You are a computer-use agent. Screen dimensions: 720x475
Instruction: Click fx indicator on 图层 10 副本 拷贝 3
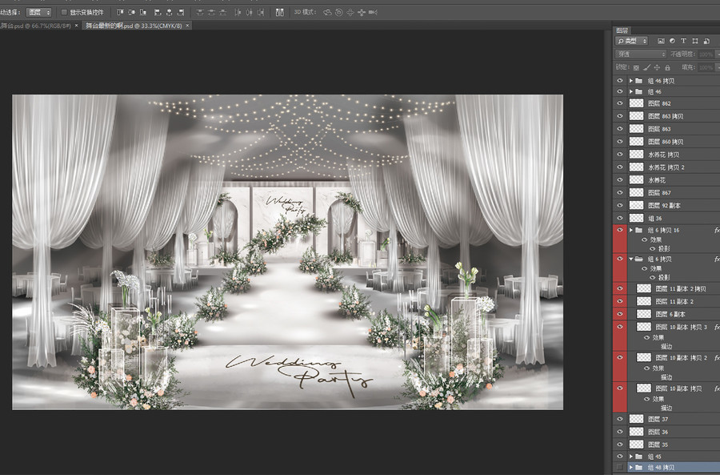[717, 327]
